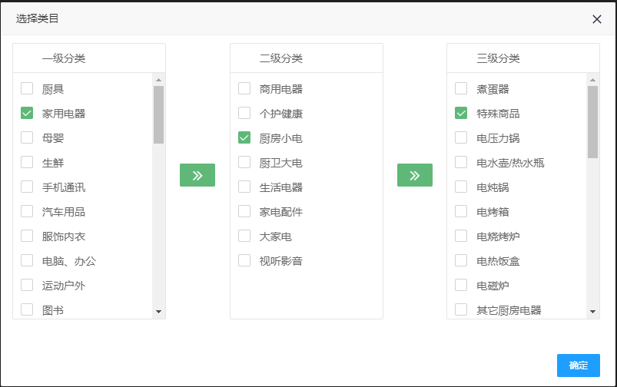
Task: Check the 生活电器 checkbox
Action: click(244, 187)
